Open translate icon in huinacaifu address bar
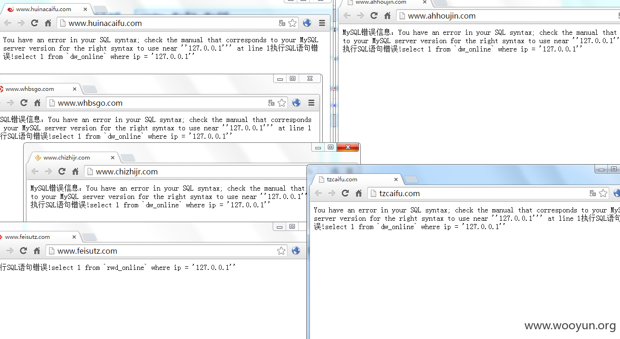The image size is (620, 339). tap(282, 23)
